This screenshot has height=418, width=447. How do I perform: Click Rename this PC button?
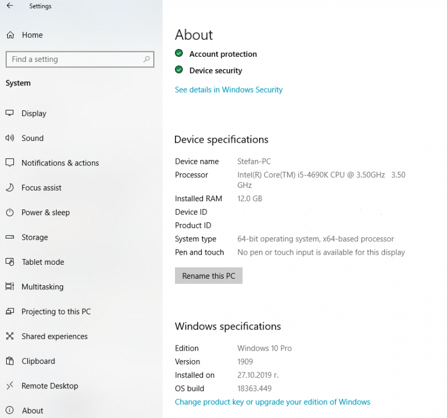click(208, 275)
